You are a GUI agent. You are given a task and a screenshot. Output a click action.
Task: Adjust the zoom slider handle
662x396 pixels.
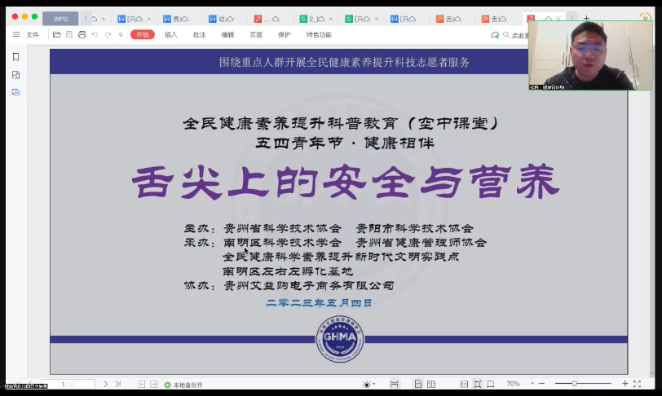click(574, 383)
